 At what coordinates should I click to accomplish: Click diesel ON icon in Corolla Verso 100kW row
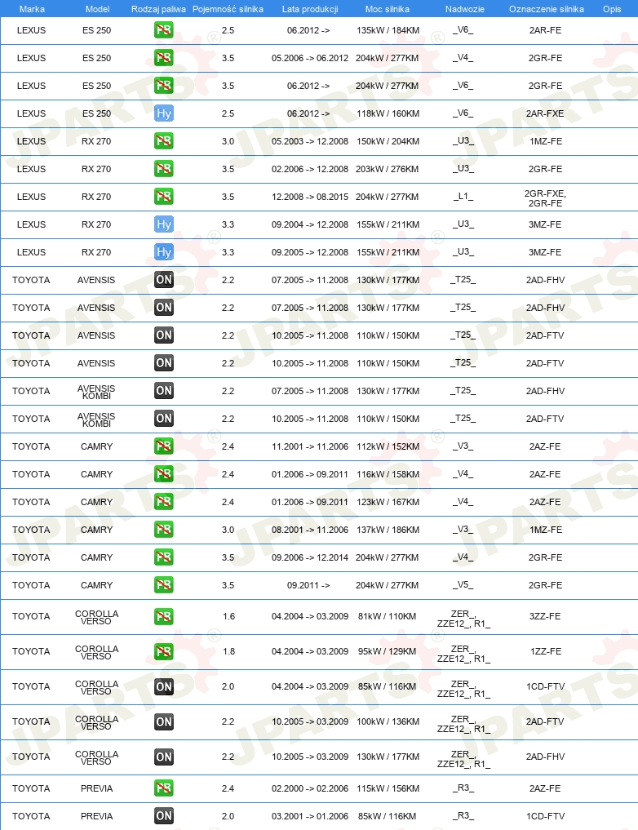(163, 721)
